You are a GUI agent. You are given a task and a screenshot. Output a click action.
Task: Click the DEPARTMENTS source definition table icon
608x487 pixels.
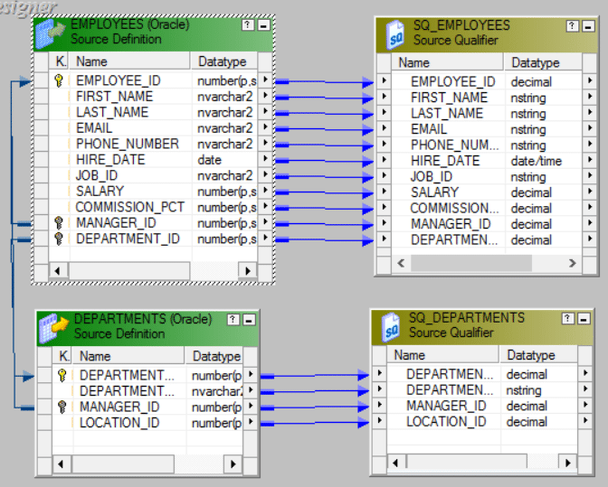54,328
